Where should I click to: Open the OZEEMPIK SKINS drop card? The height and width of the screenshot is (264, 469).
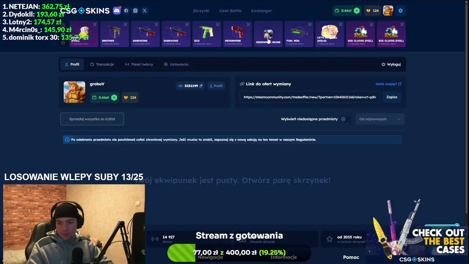click(x=268, y=34)
